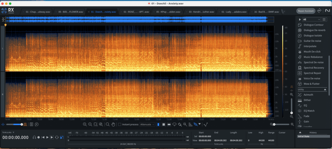Collapse the History panel triangle
Screen dimensions: 332x149
click(300, 133)
